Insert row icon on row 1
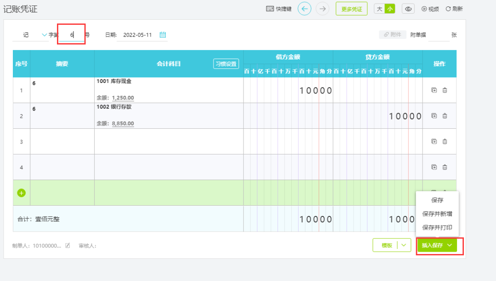This screenshot has height=281, width=496. pos(434,90)
